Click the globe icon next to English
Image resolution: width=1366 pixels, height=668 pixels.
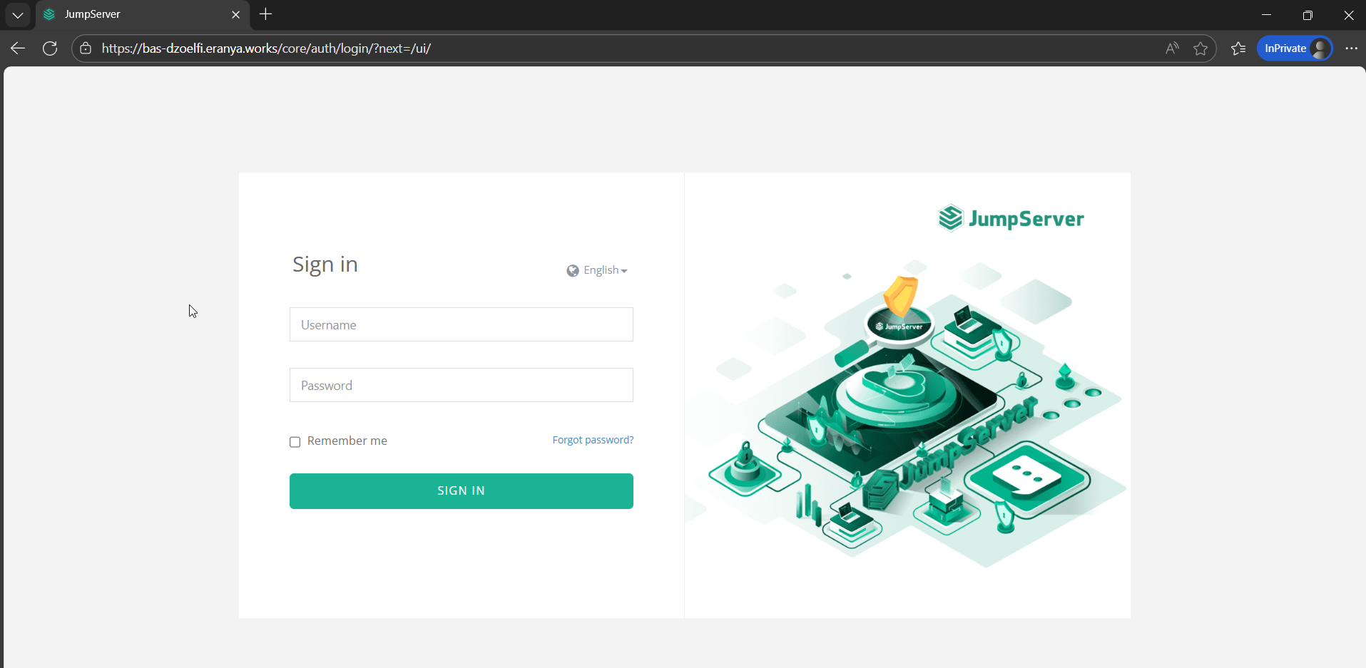[572, 270]
